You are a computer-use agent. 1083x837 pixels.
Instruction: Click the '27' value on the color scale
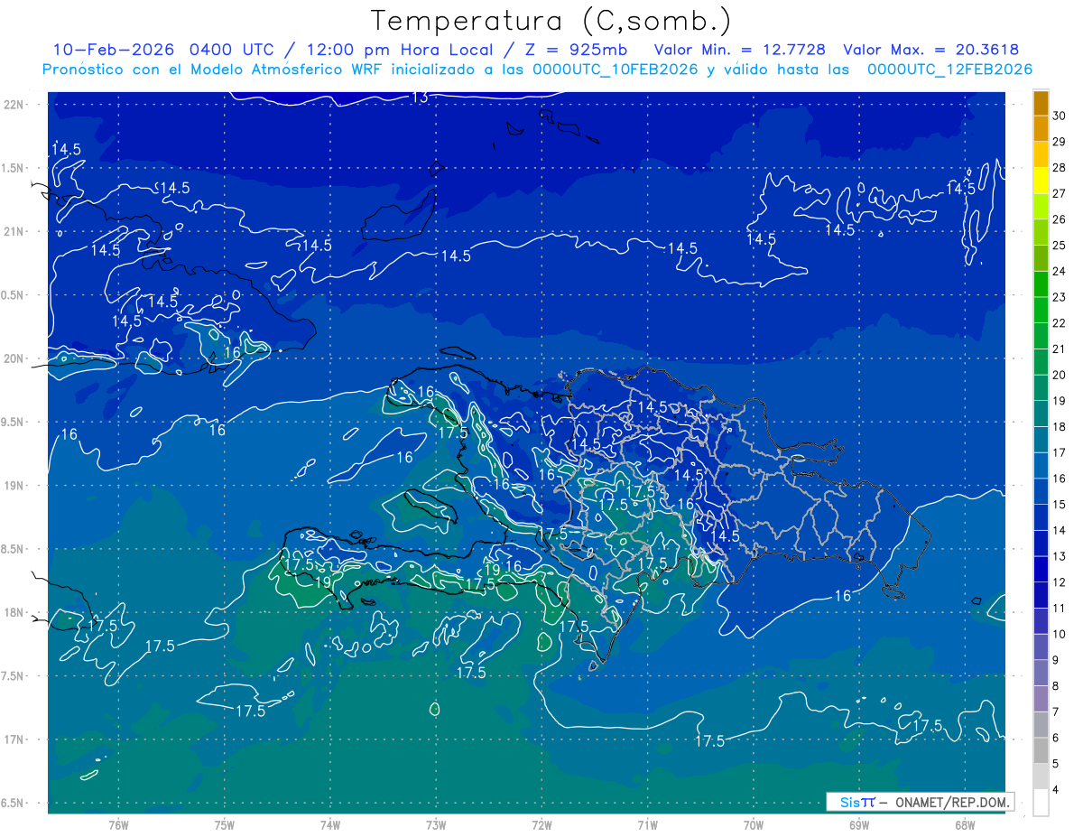click(x=1060, y=193)
